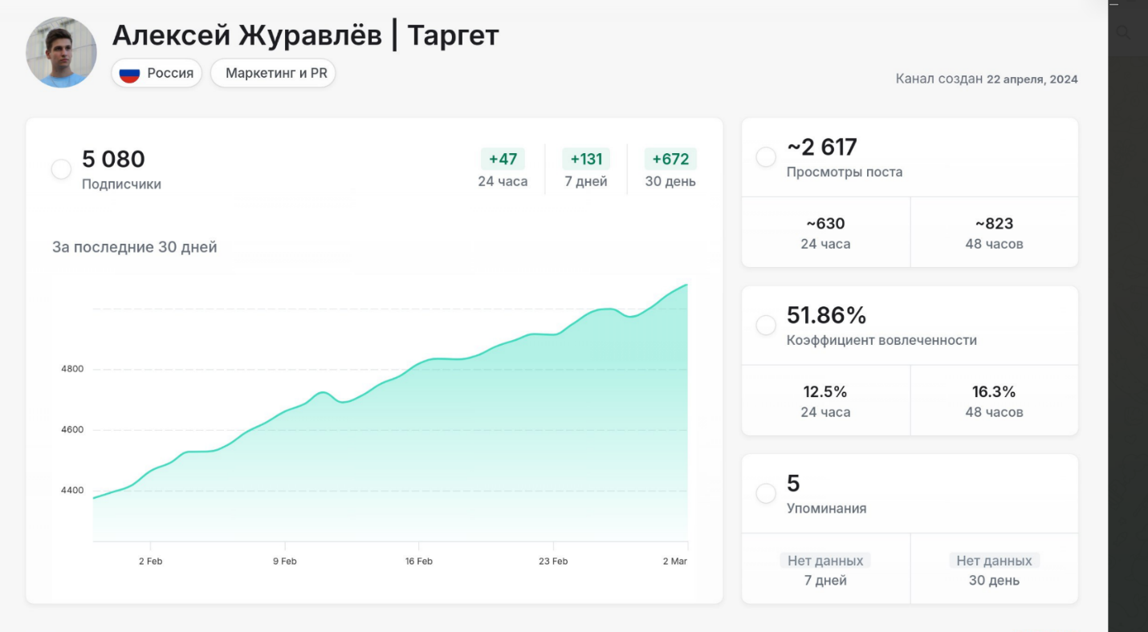The width and height of the screenshot is (1148, 632).
Task: Click the channel title Алексей Журавлёв | Таргет
Action: (305, 35)
